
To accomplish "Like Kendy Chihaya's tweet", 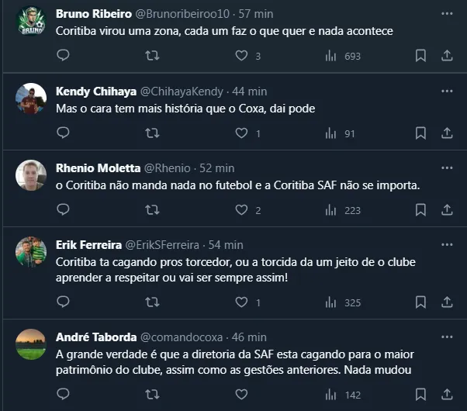I will click(241, 133).
